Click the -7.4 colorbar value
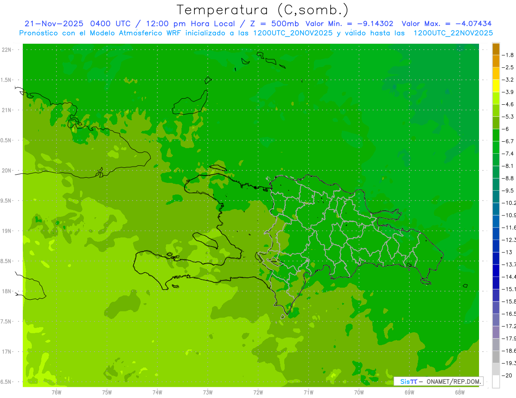Viewport: 516px width, 398px height. 507,154
